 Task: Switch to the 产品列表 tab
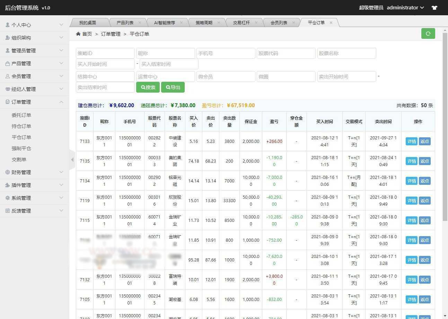pyautogui.click(x=125, y=23)
